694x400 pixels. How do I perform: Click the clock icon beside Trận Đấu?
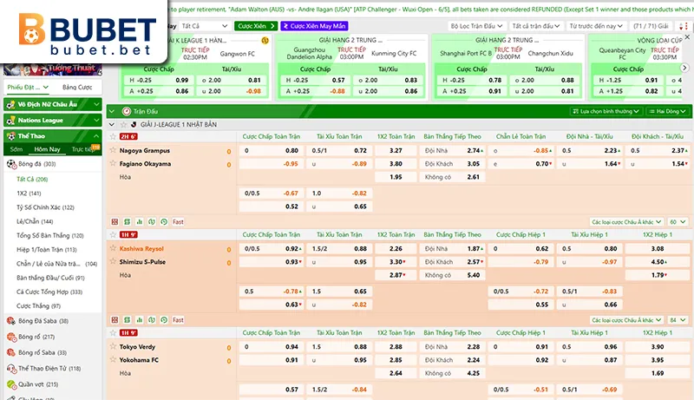click(x=127, y=112)
